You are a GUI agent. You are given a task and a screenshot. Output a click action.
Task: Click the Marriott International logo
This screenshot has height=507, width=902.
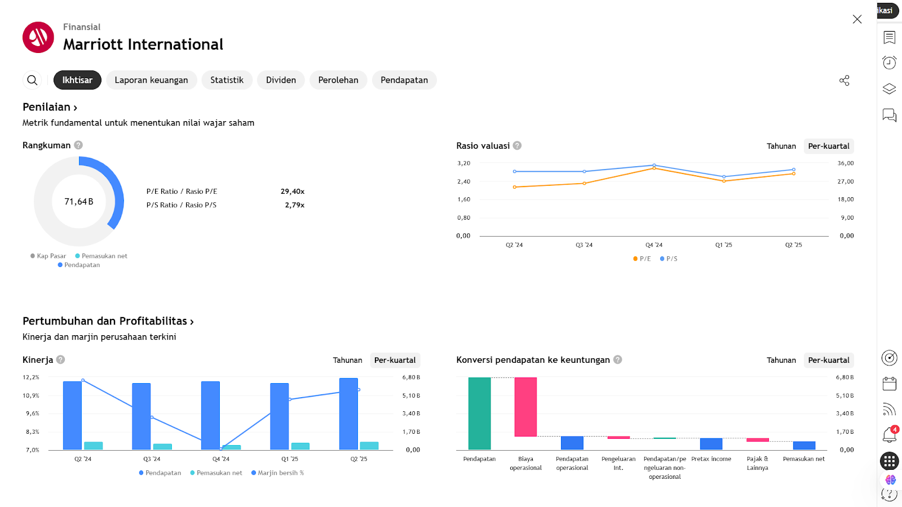[x=38, y=37]
